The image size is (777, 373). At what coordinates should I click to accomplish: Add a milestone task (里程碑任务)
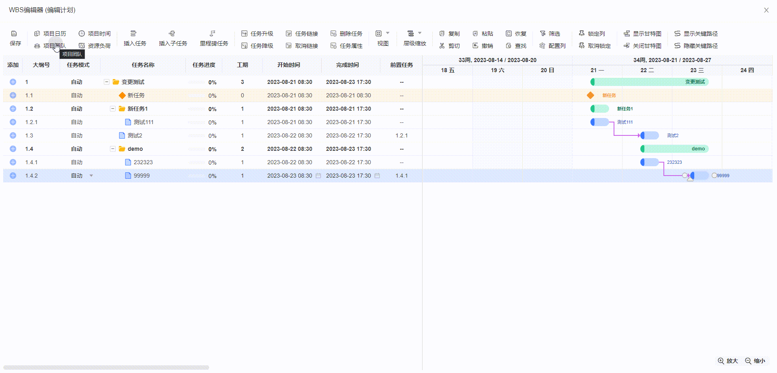coord(213,34)
